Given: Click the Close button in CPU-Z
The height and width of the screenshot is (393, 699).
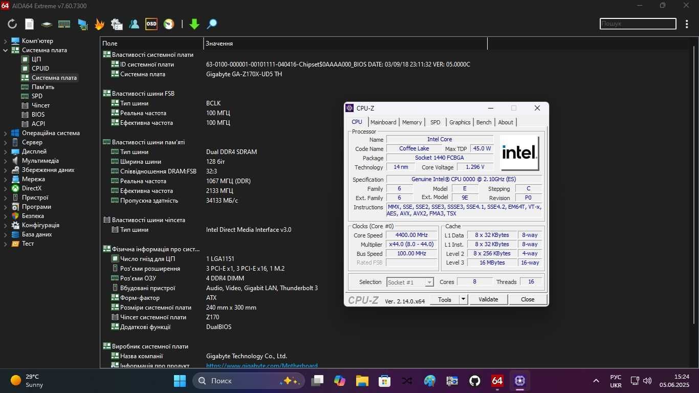Looking at the screenshot, I should [528, 299].
